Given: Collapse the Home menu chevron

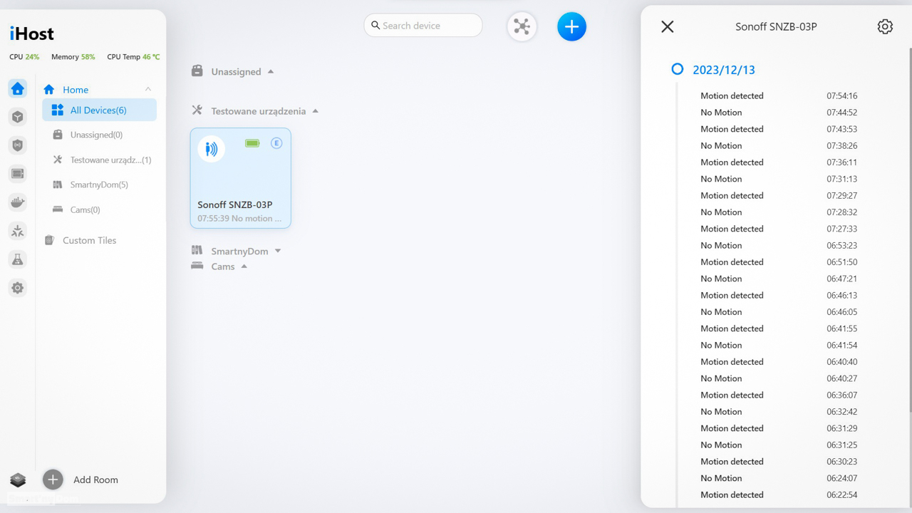Looking at the screenshot, I should (148, 89).
